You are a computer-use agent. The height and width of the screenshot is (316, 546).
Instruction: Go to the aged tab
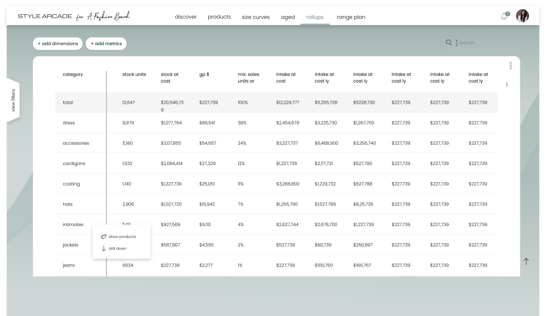pyautogui.click(x=288, y=17)
